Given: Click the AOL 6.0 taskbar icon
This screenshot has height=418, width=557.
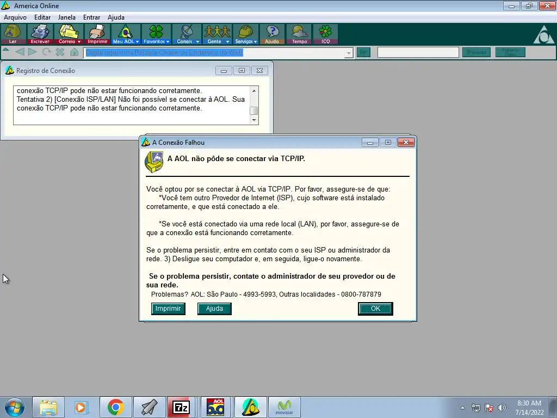Looking at the screenshot, I should [x=215, y=407].
